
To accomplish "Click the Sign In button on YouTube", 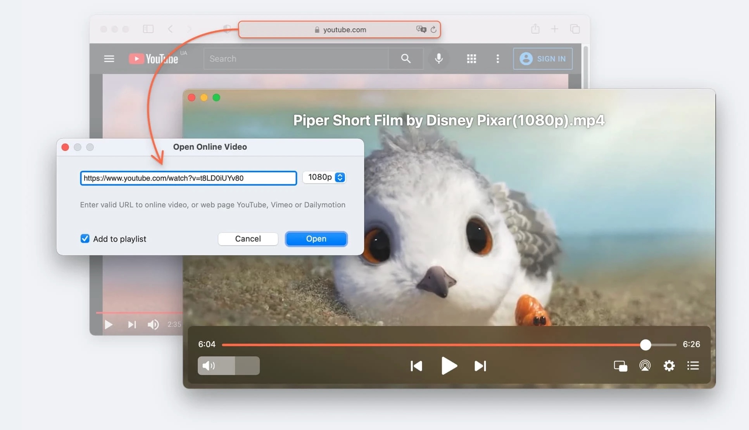I will coord(543,59).
